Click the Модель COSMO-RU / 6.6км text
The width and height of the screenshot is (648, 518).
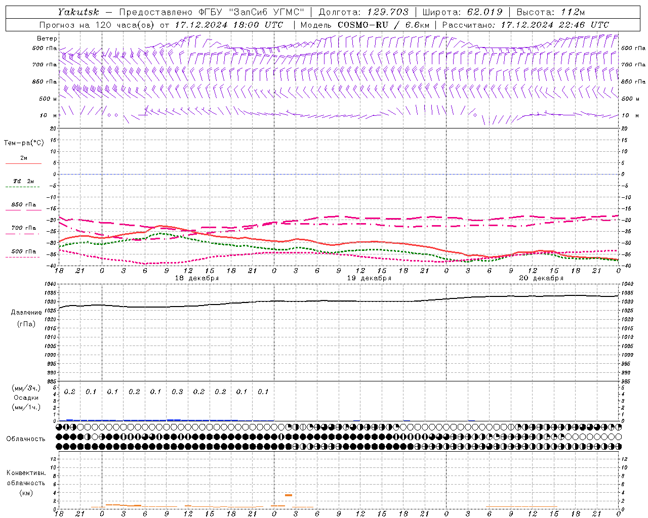pos(364,25)
